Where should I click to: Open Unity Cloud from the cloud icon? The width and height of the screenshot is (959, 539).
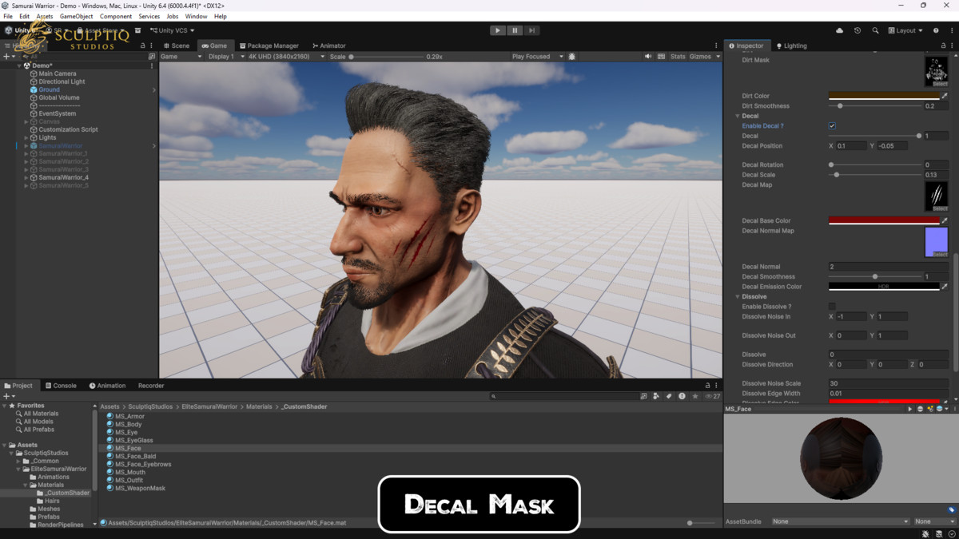tap(839, 30)
